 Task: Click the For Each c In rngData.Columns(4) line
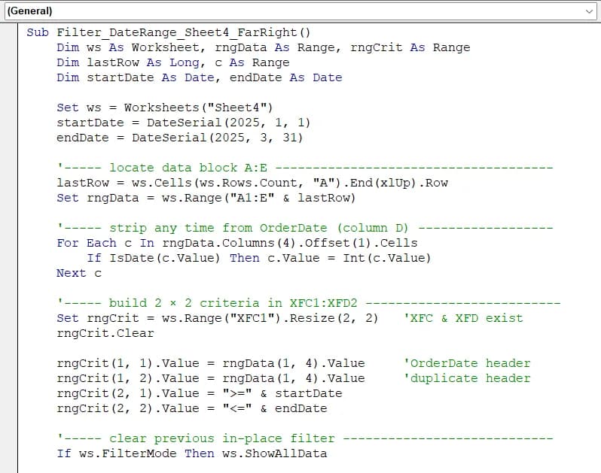tap(237, 243)
